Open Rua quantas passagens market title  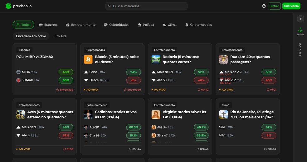pos(250,59)
